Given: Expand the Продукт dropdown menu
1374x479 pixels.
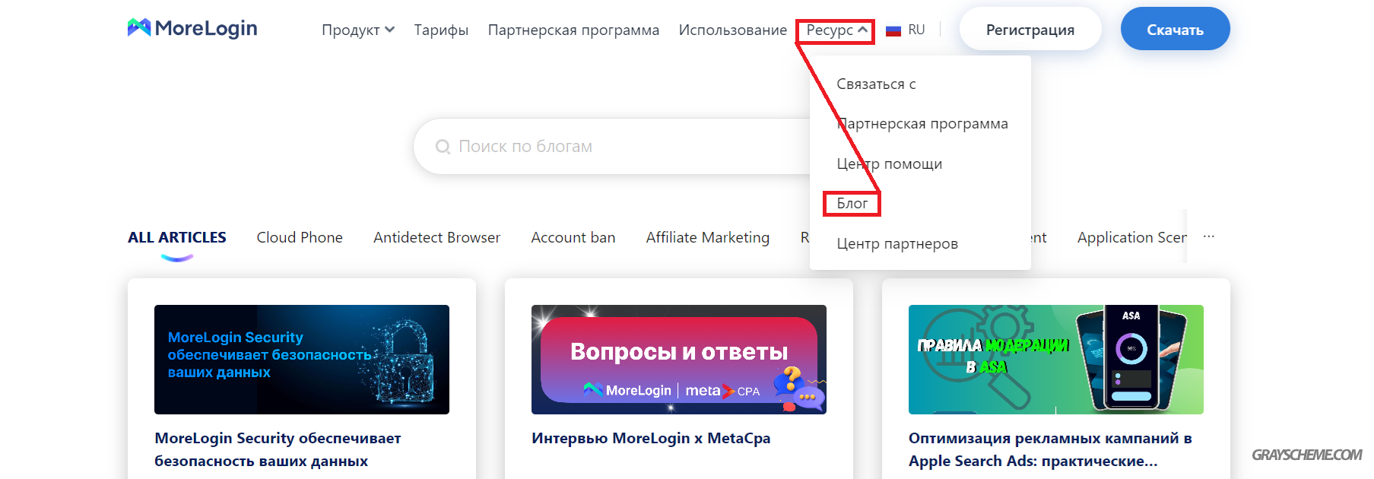Looking at the screenshot, I should [x=357, y=30].
